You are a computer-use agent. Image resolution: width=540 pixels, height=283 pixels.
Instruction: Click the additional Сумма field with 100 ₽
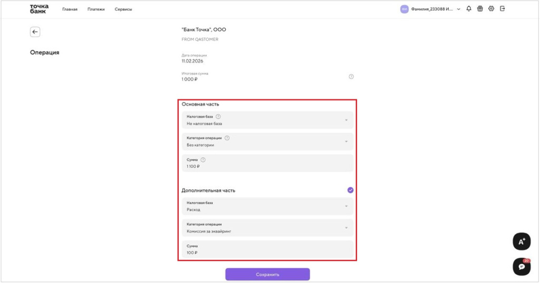267,249
